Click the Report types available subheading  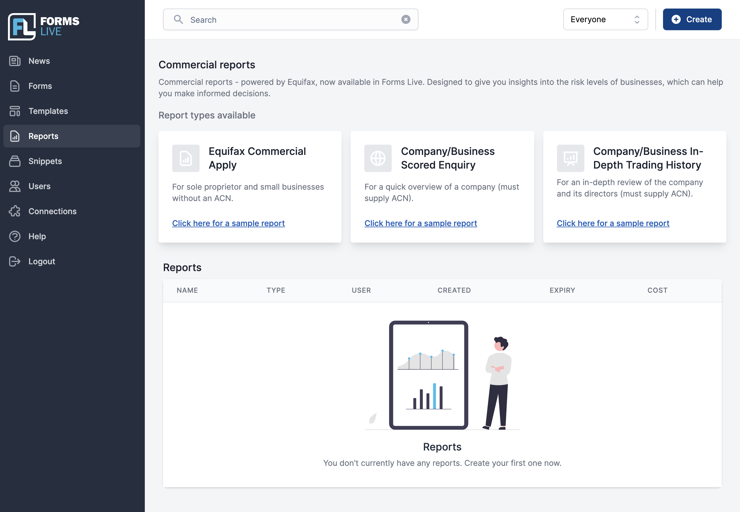[x=207, y=115]
